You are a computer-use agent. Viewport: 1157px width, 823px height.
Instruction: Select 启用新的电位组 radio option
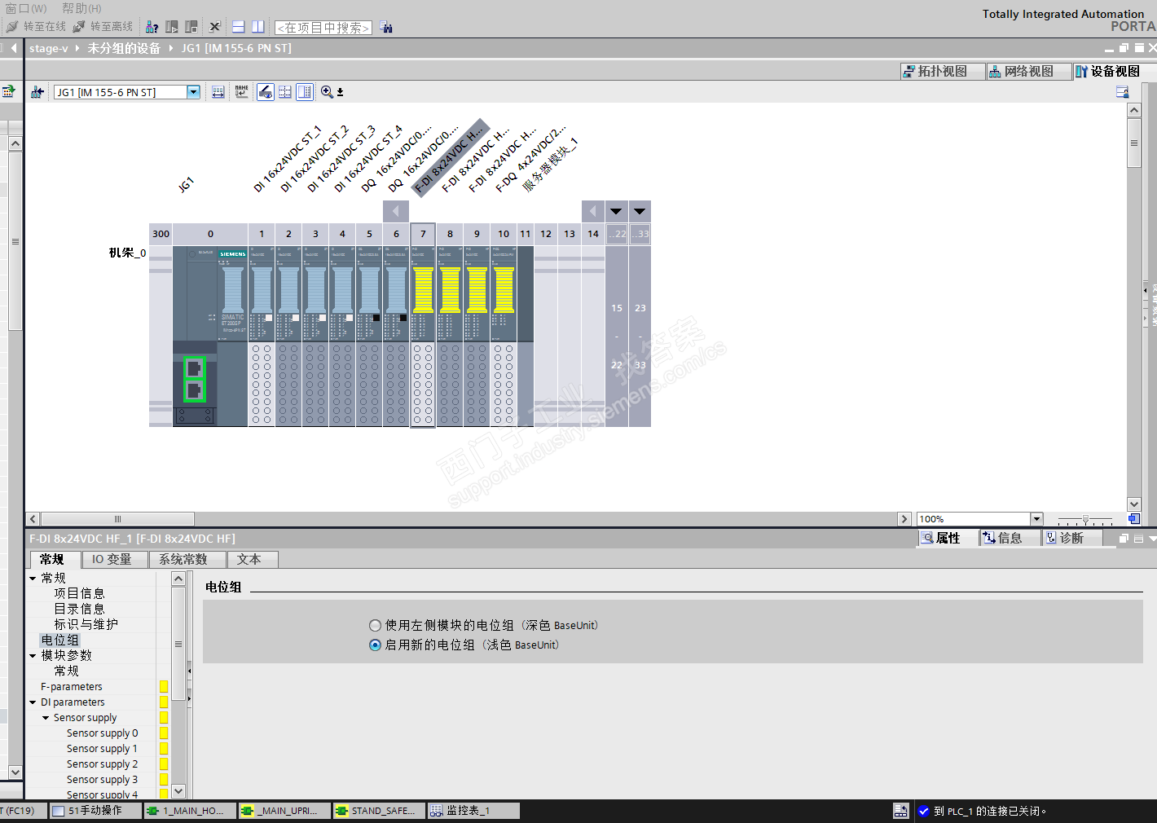tap(375, 645)
